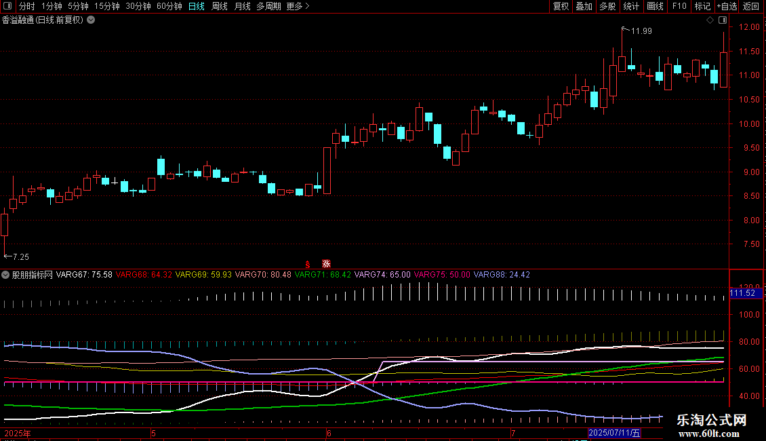Click the red S marker on chart
Image resolution: width=766 pixels, height=441 pixels.
308,265
